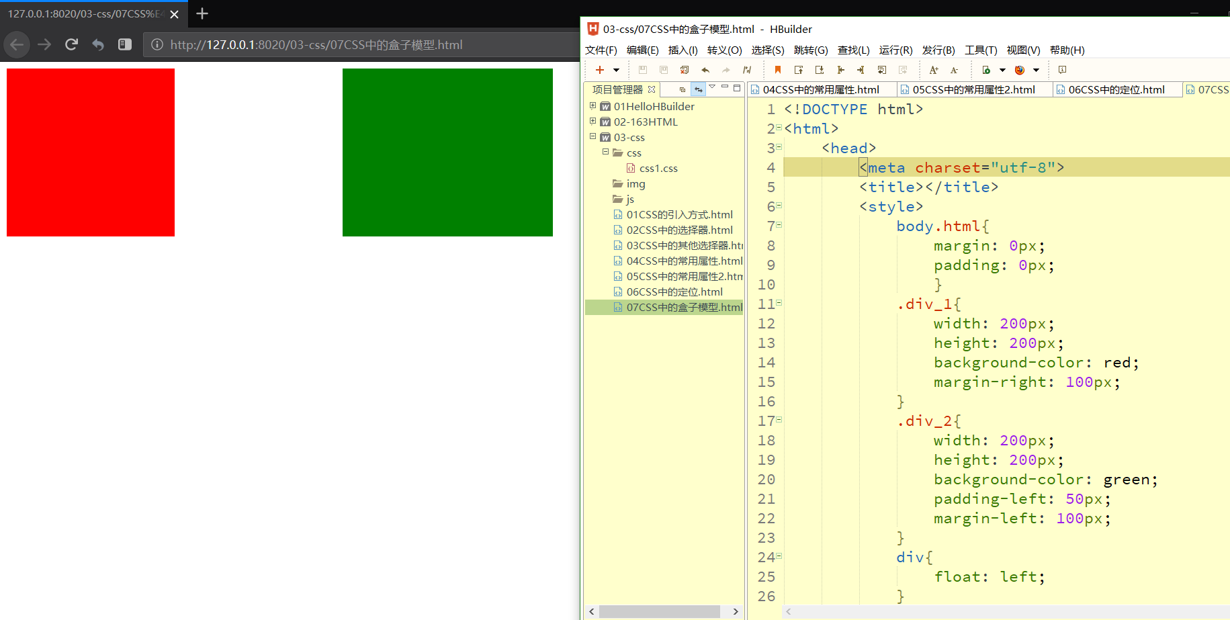
Task: Select the img folder
Action: pyautogui.click(x=635, y=184)
